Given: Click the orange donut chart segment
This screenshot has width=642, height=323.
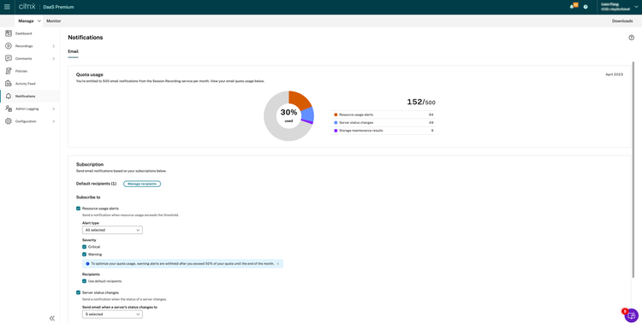Looking at the screenshot, I should point(300,99).
